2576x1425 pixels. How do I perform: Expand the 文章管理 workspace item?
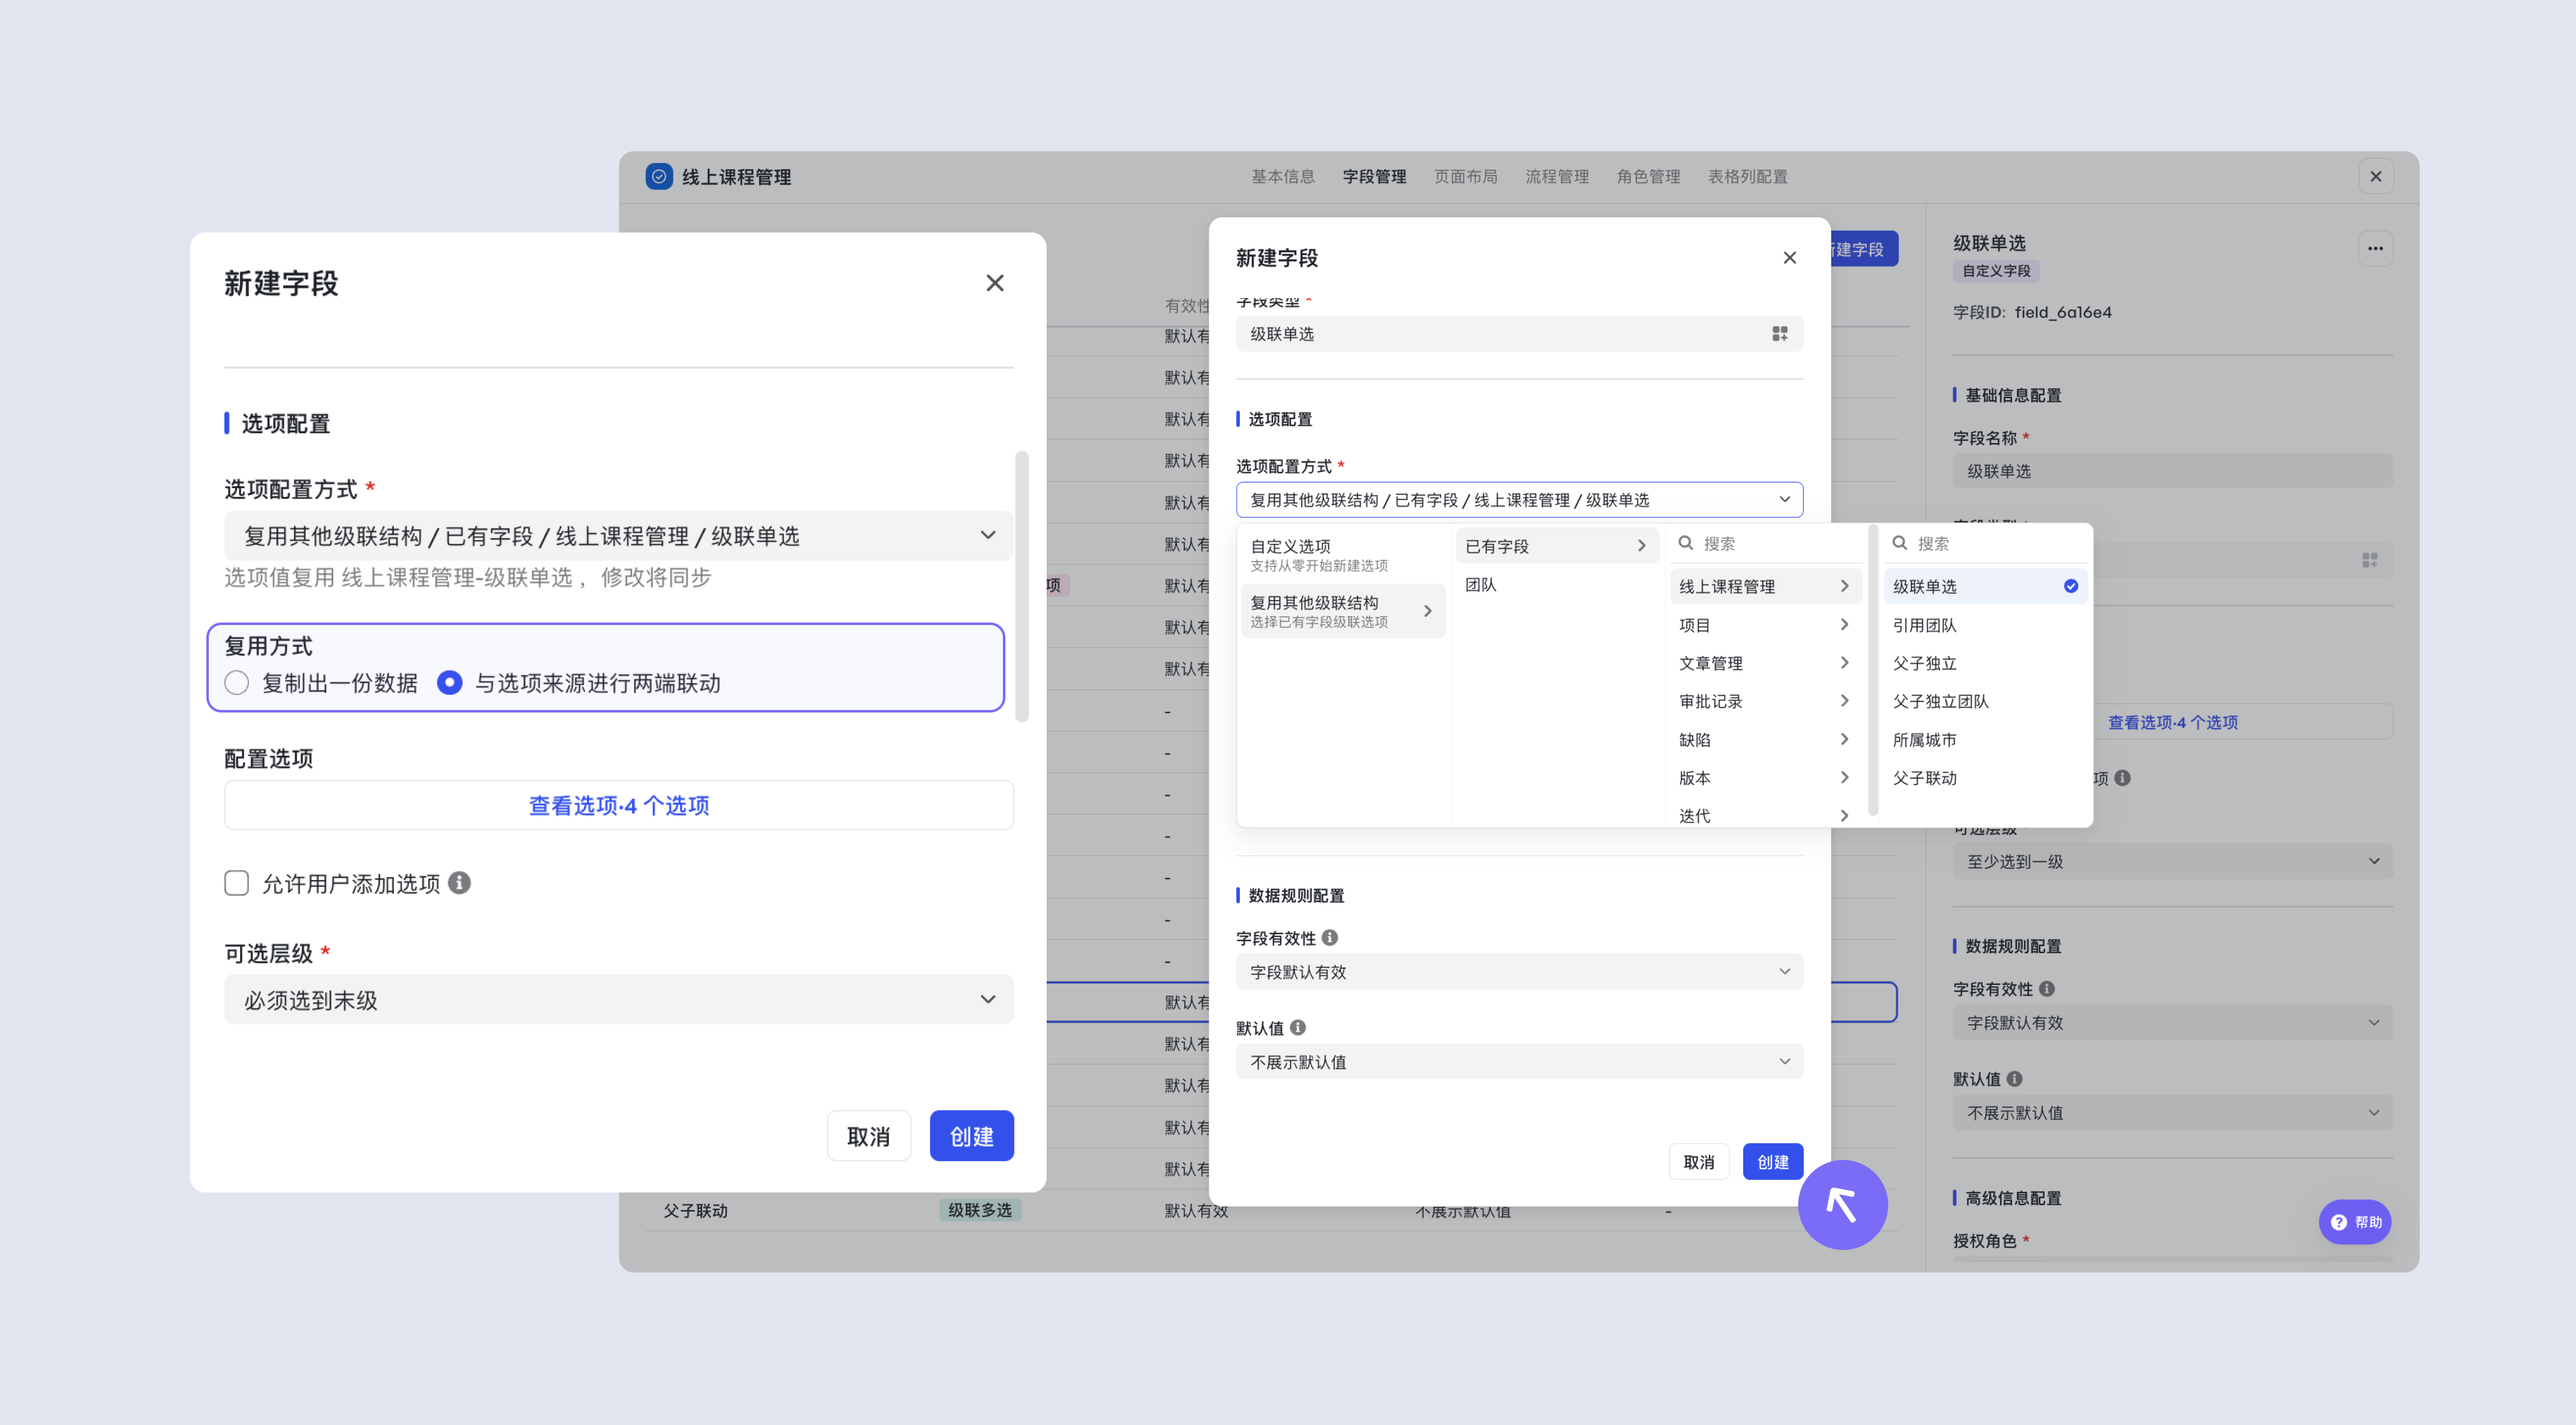[1765, 662]
